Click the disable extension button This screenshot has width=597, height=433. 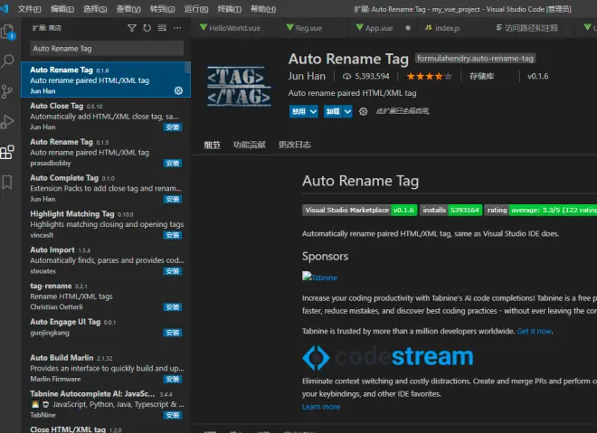[x=298, y=111]
